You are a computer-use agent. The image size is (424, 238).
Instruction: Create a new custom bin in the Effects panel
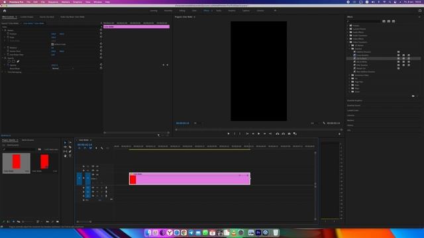413,96
